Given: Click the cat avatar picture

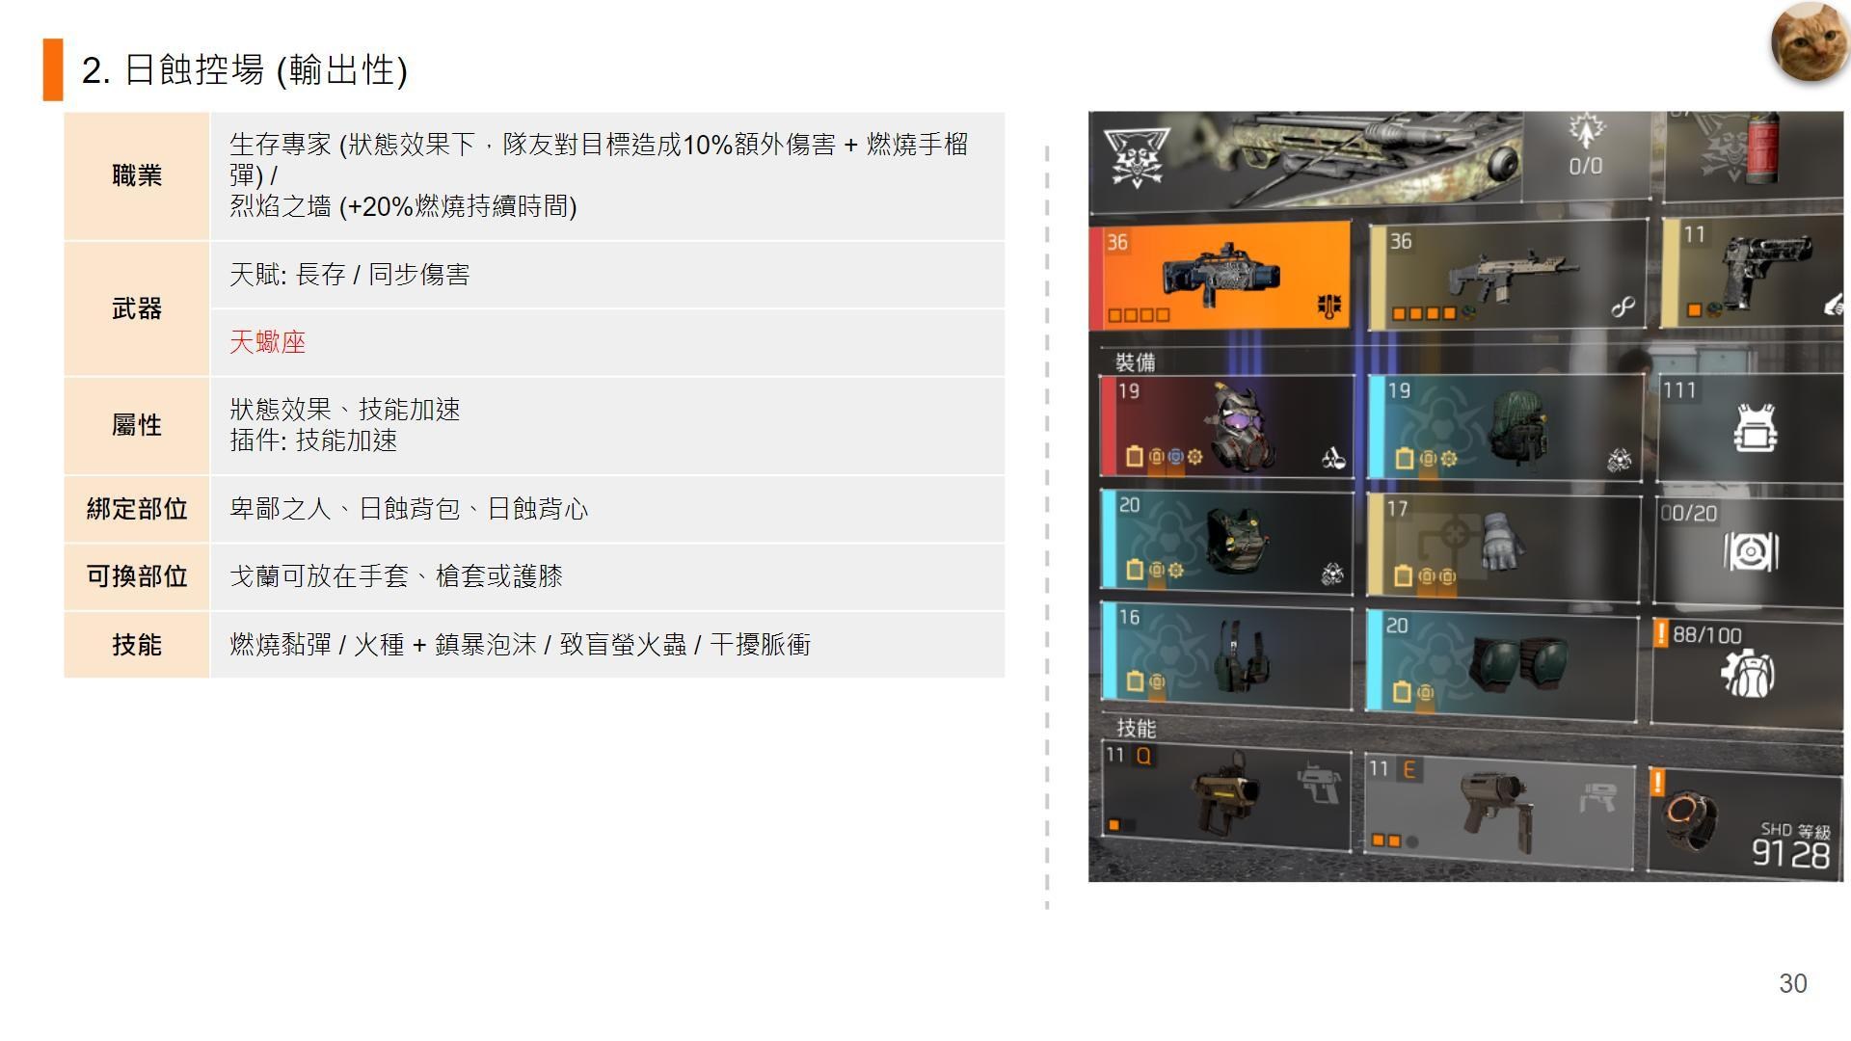Looking at the screenshot, I should [x=1810, y=40].
